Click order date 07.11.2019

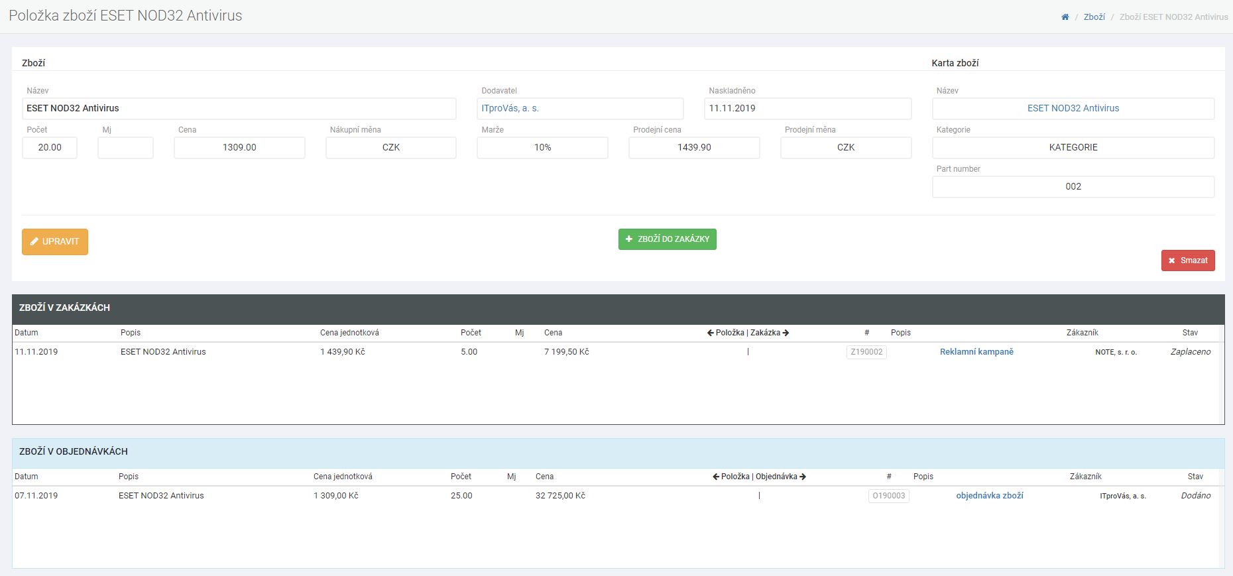coord(36,496)
